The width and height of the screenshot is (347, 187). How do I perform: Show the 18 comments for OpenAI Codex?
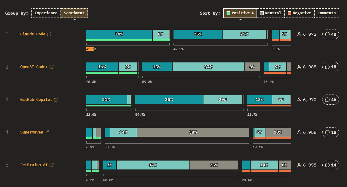click(331, 67)
